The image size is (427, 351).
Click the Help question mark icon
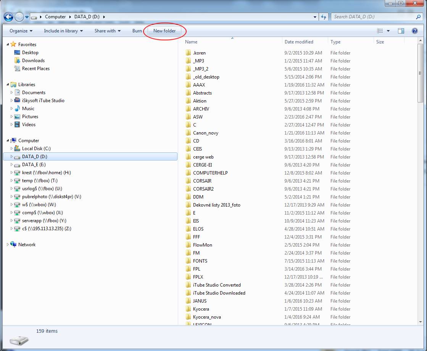tap(414, 31)
